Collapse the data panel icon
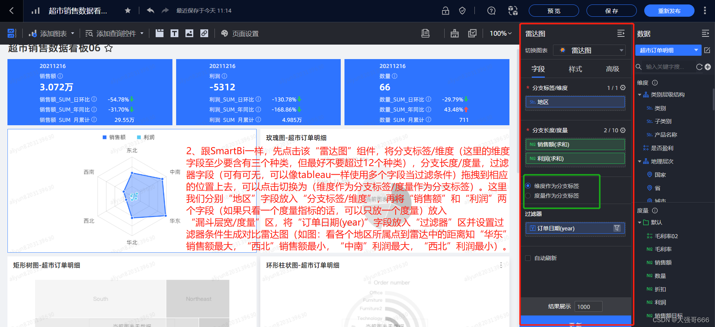This screenshot has height=327, width=715. click(705, 34)
